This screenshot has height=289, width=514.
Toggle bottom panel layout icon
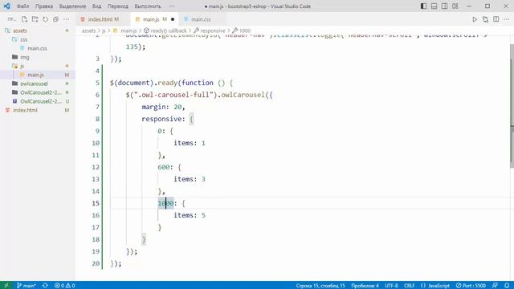coord(434,6)
